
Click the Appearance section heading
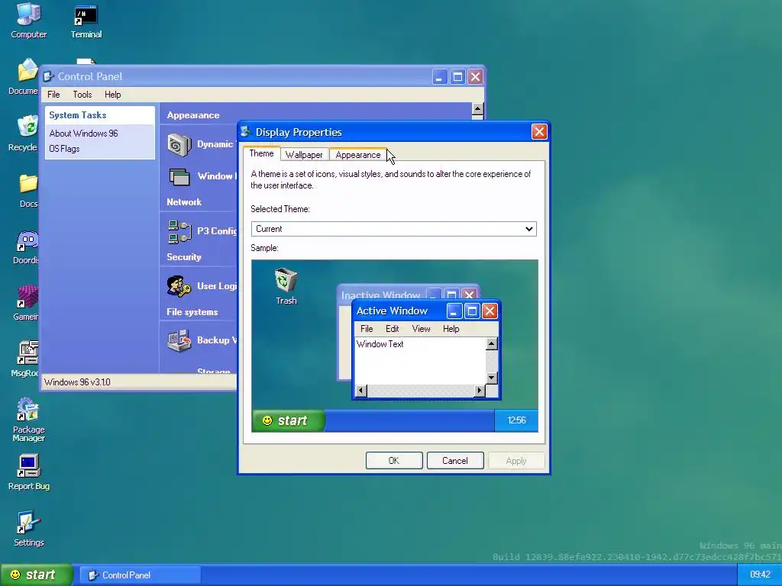click(x=193, y=115)
